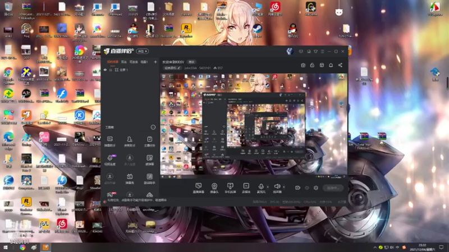Add a new scene with the plus button
449x252 pixels.
click(x=155, y=62)
